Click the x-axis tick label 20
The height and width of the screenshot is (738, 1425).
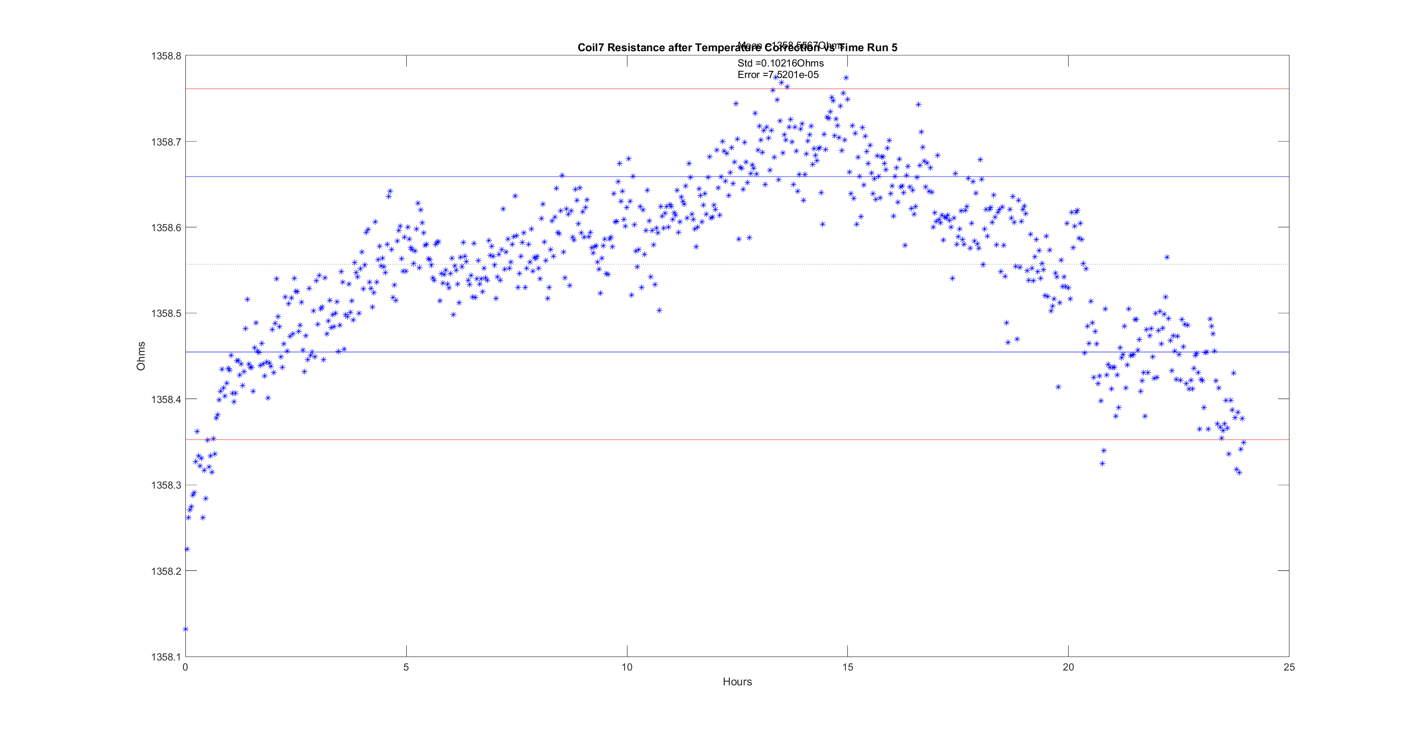[x=1068, y=667]
